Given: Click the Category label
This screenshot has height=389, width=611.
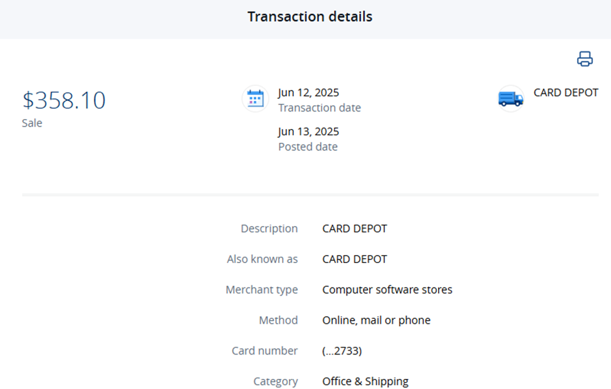Looking at the screenshot, I should [x=275, y=381].
